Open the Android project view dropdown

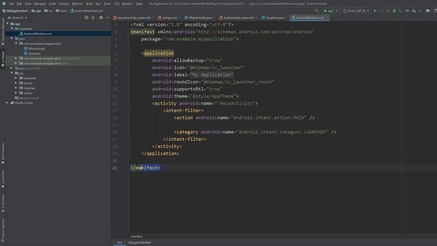coord(18,18)
